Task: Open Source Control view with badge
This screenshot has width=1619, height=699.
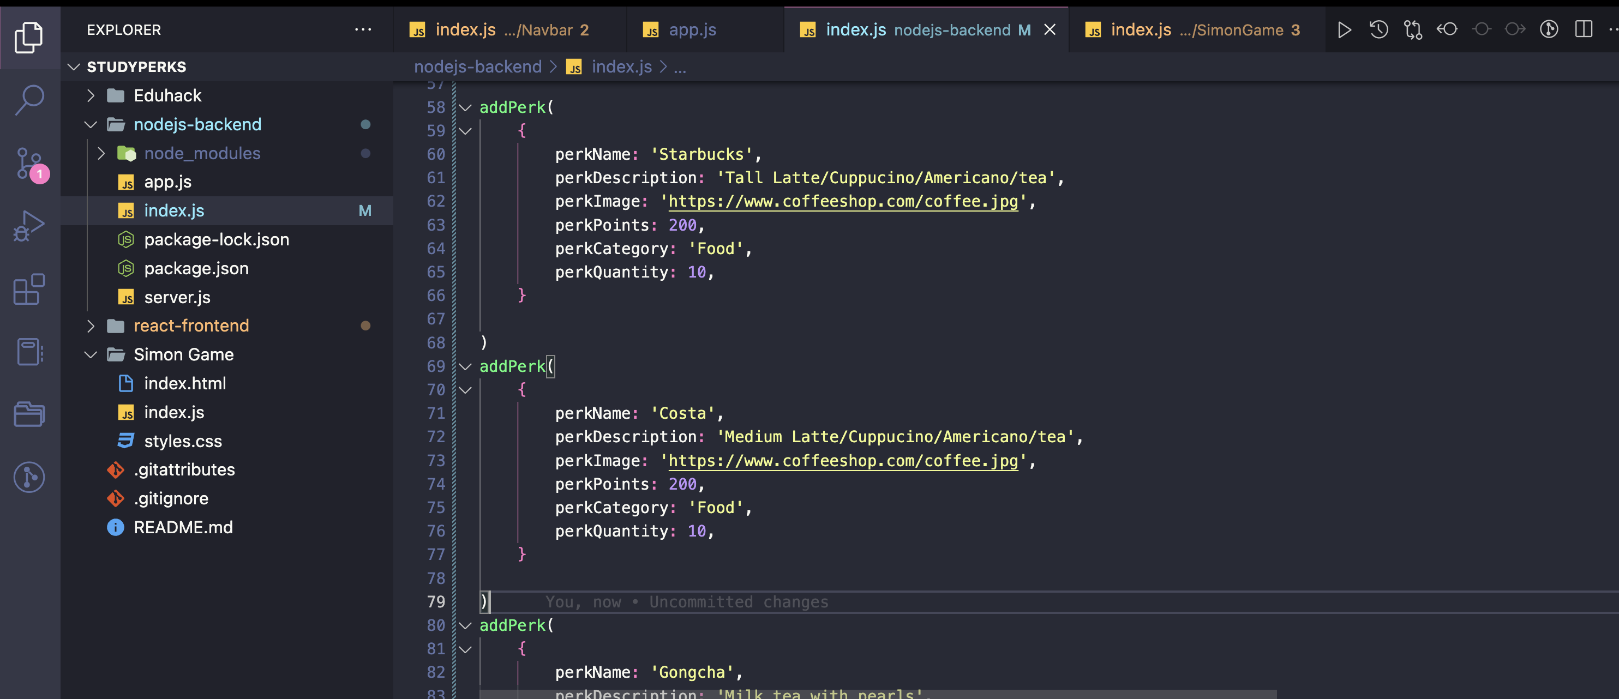Action: tap(29, 163)
